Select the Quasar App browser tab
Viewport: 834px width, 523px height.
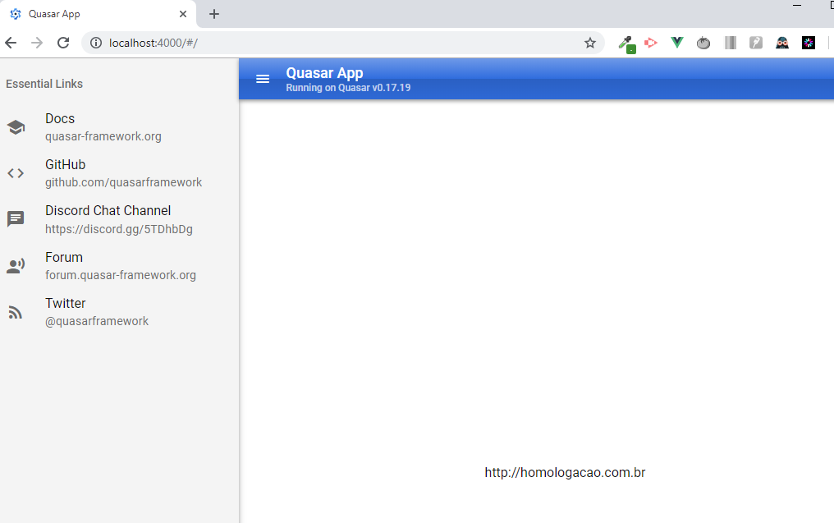tap(90, 14)
